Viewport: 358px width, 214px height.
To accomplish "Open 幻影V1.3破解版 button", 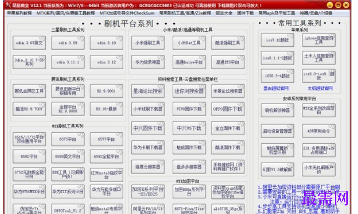I will pos(277,169).
